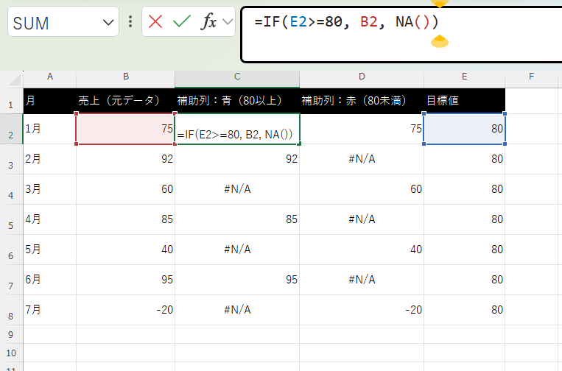Viewport: 562px width, 371px height.
Task: Click into the formula bar text
Action: point(346,22)
